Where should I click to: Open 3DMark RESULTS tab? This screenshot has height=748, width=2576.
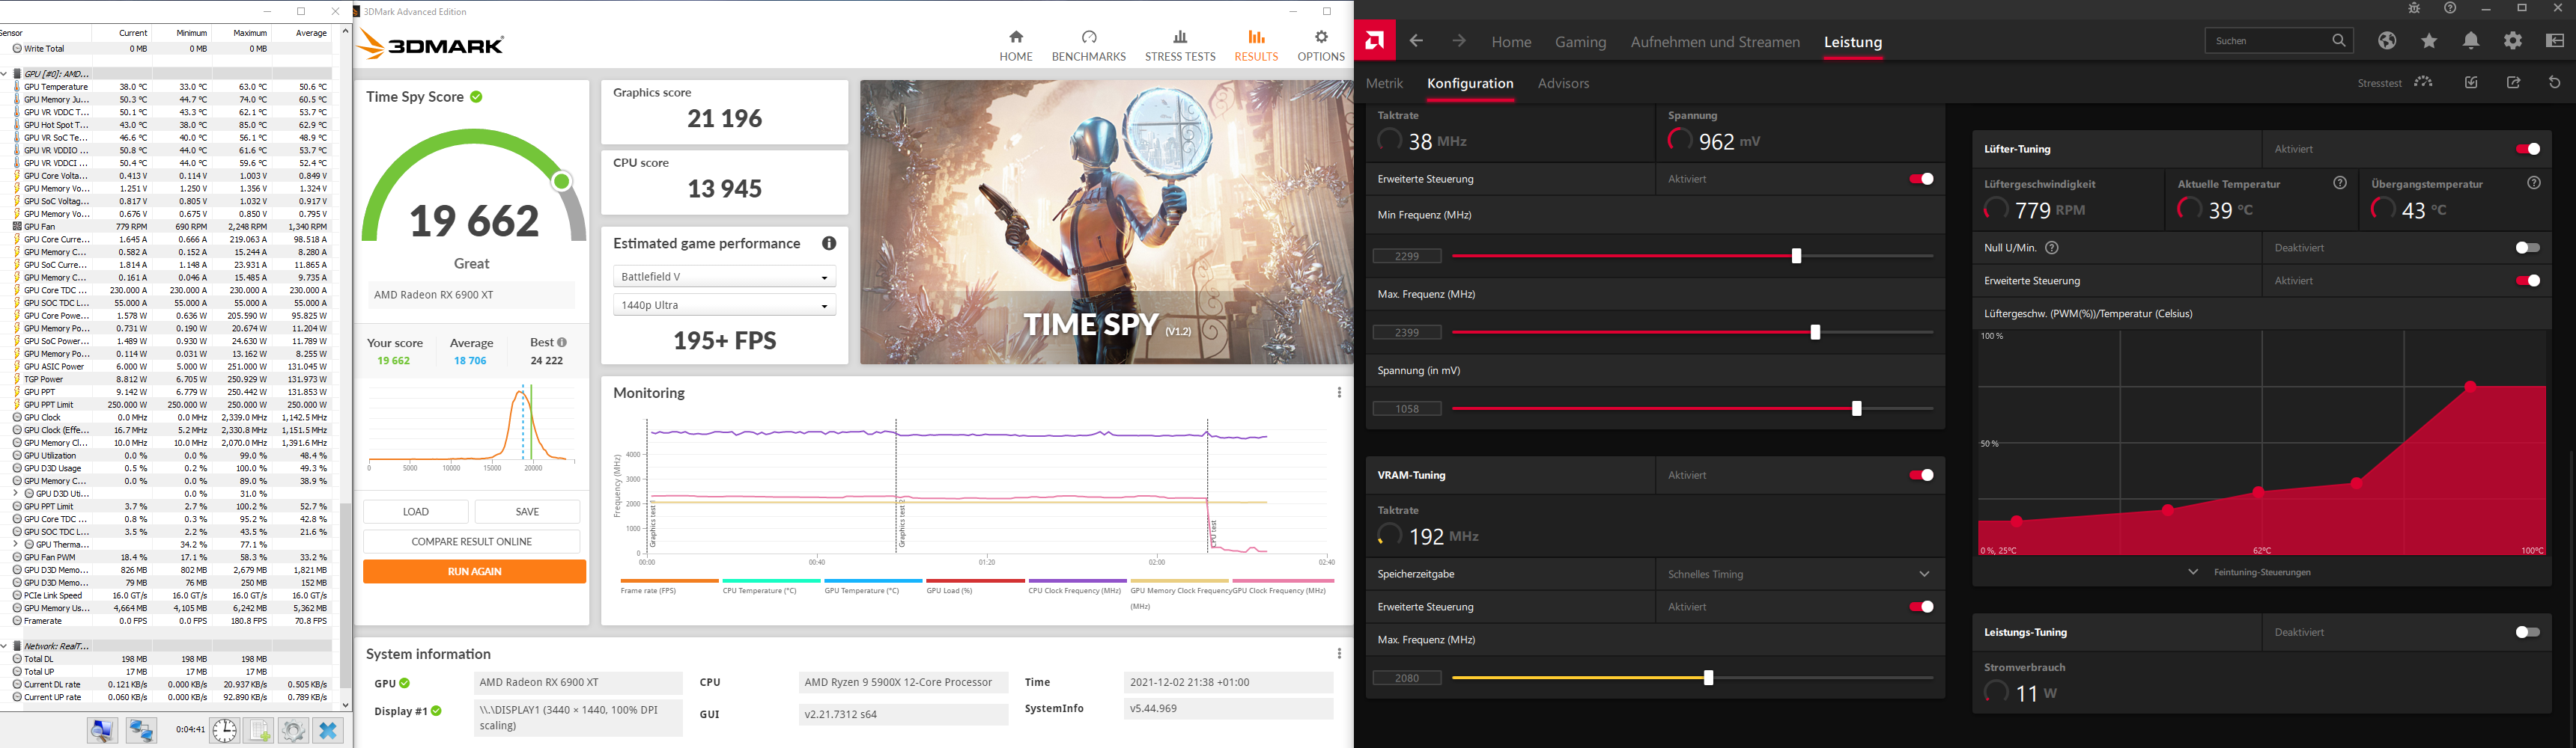click(x=1256, y=46)
